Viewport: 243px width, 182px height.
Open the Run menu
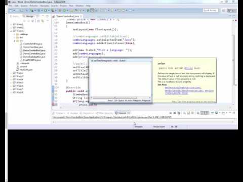71,6
